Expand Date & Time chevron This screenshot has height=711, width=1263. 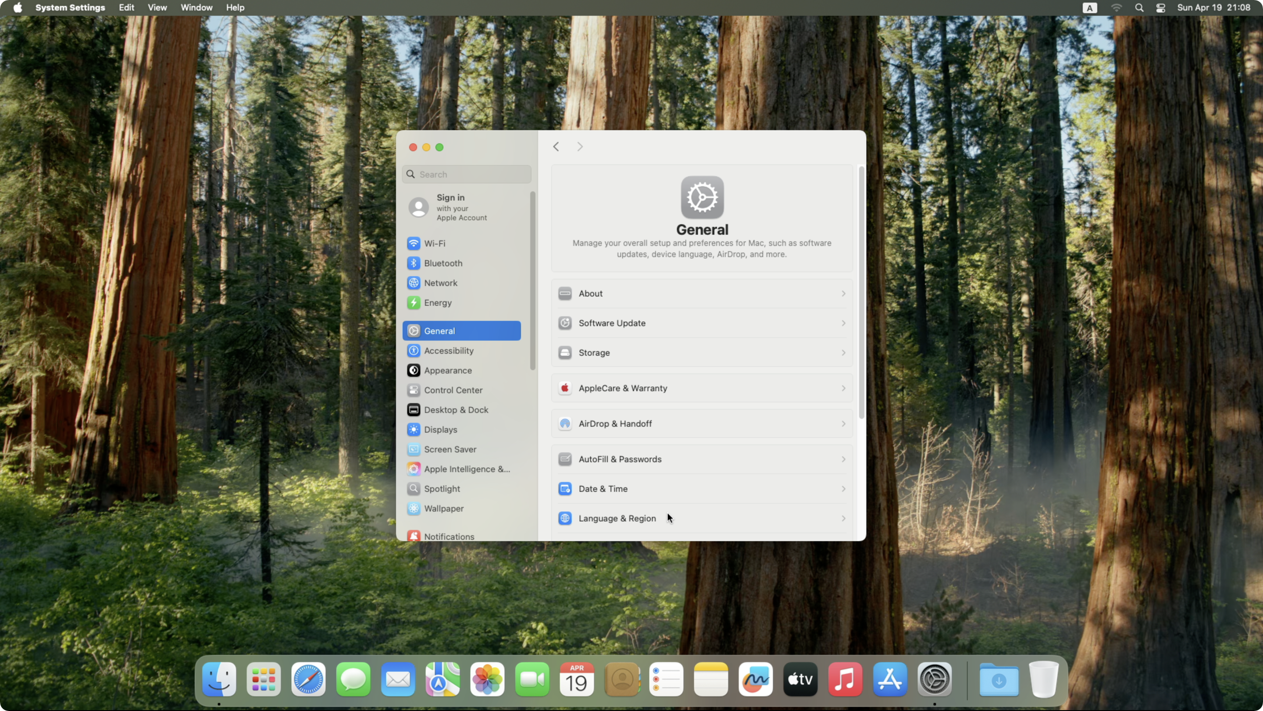[843, 489]
